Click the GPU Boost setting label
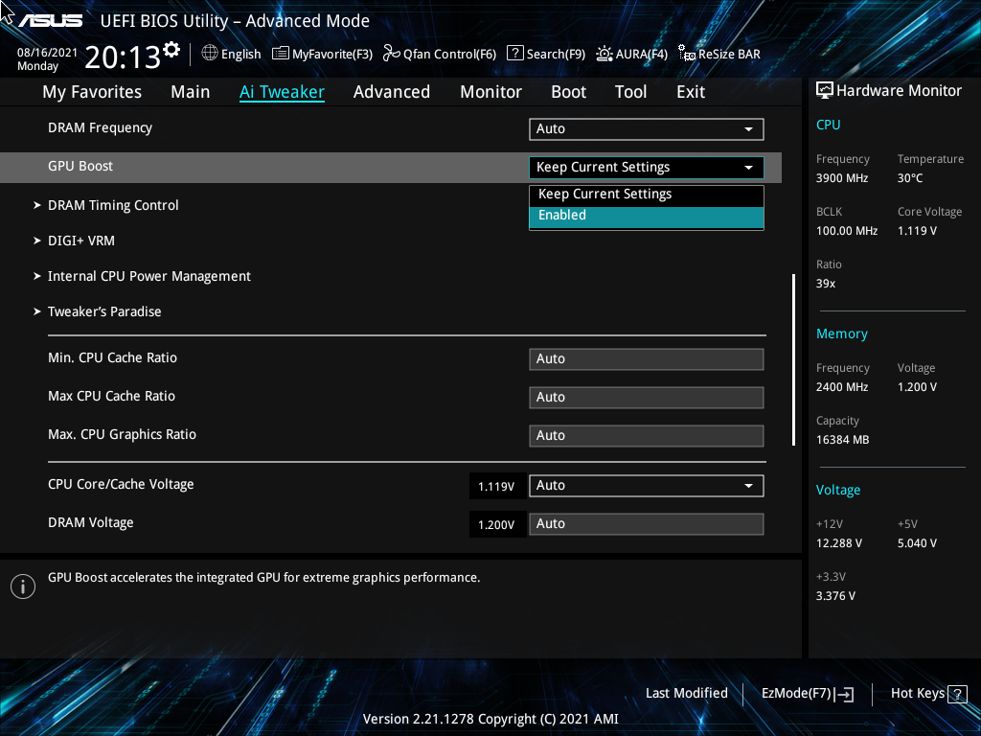The height and width of the screenshot is (736, 981). coord(80,167)
